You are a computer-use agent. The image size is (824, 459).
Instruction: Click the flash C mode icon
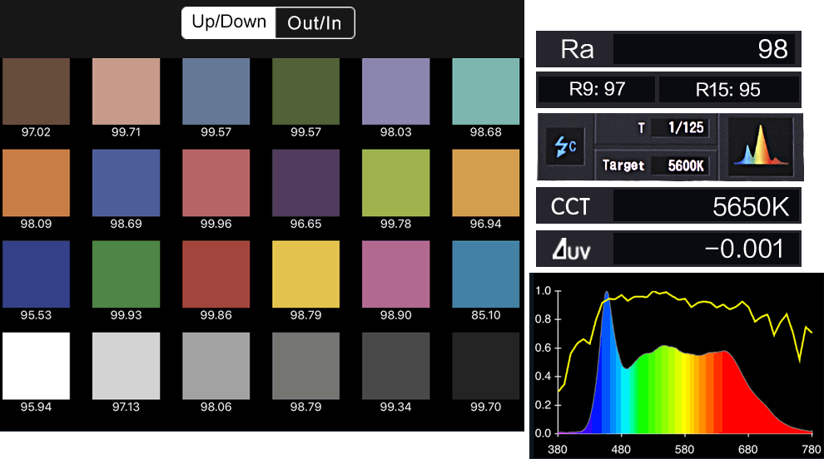click(565, 146)
